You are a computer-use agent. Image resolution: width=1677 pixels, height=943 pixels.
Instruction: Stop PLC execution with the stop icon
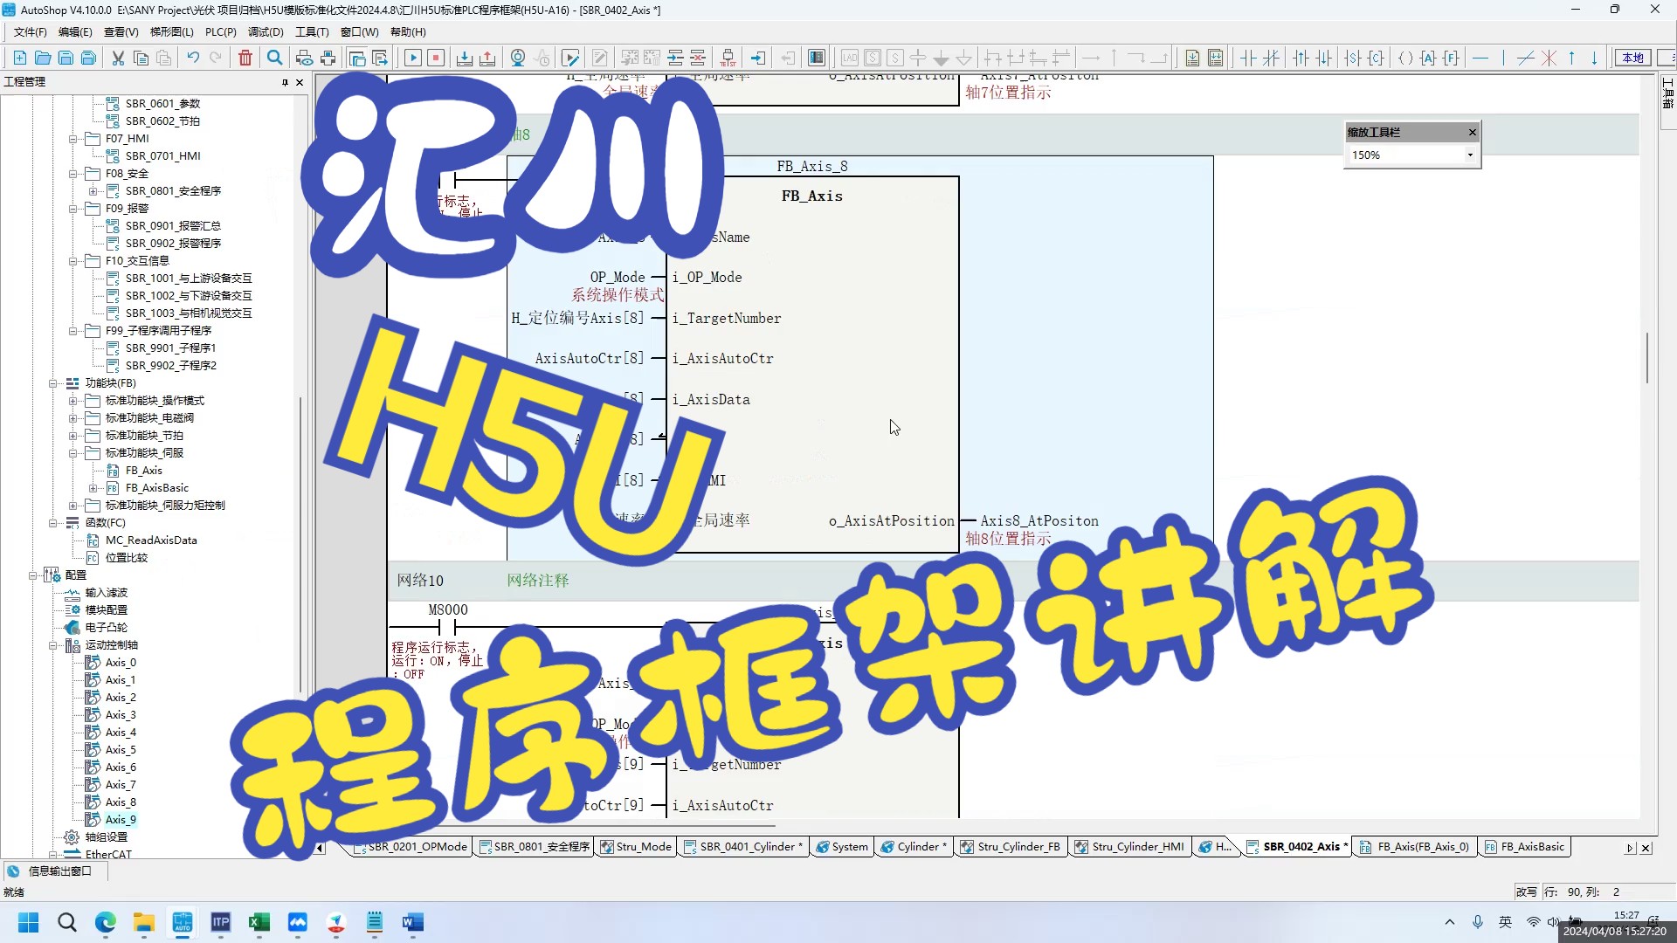click(436, 58)
